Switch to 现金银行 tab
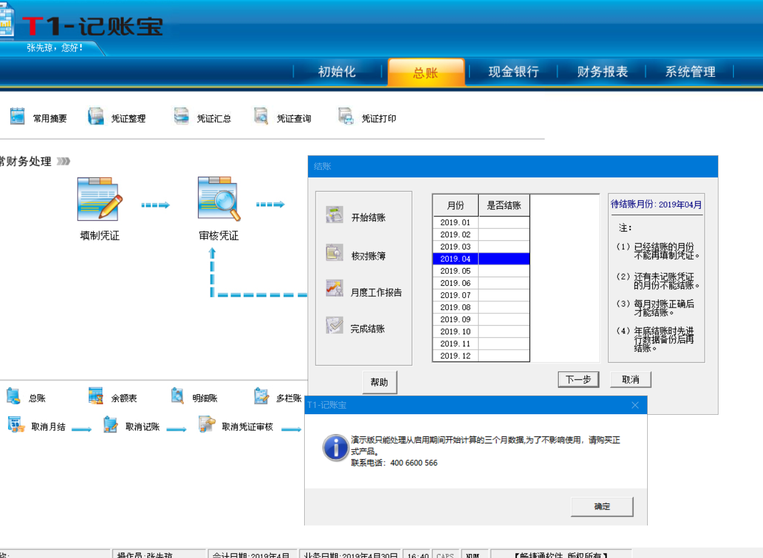 514,72
